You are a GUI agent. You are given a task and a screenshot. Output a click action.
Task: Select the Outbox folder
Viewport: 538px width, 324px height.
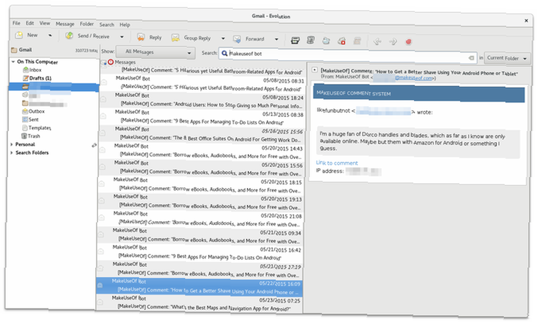[33, 111]
